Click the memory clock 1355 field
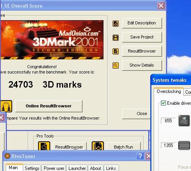Screen dimensions: 191x171 168,145
